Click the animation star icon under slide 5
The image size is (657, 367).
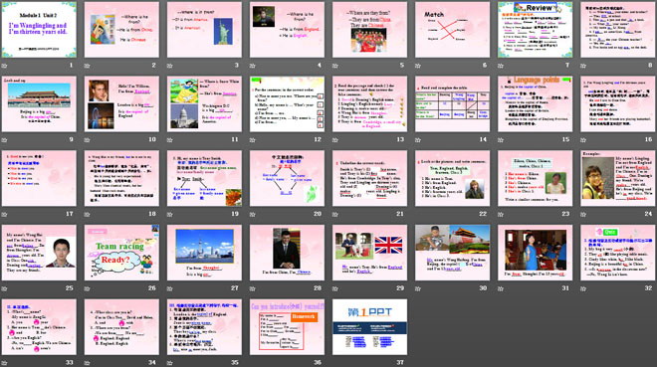pyautogui.click(x=335, y=66)
